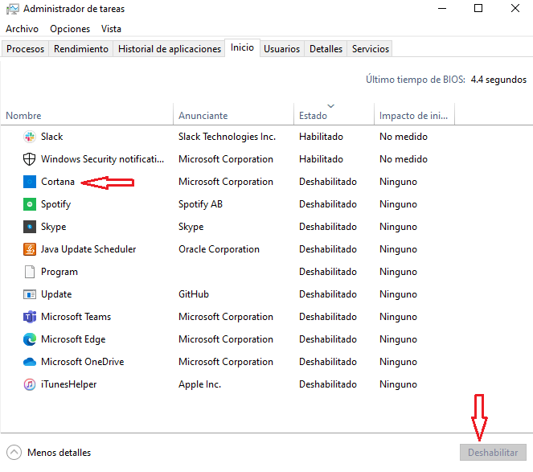This screenshot has height=472, width=533.
Task: Click the Slack app icon
Action: [x=30, y=137]
